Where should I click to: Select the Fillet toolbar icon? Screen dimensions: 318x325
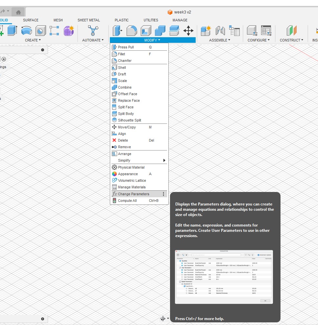point(132,31)
